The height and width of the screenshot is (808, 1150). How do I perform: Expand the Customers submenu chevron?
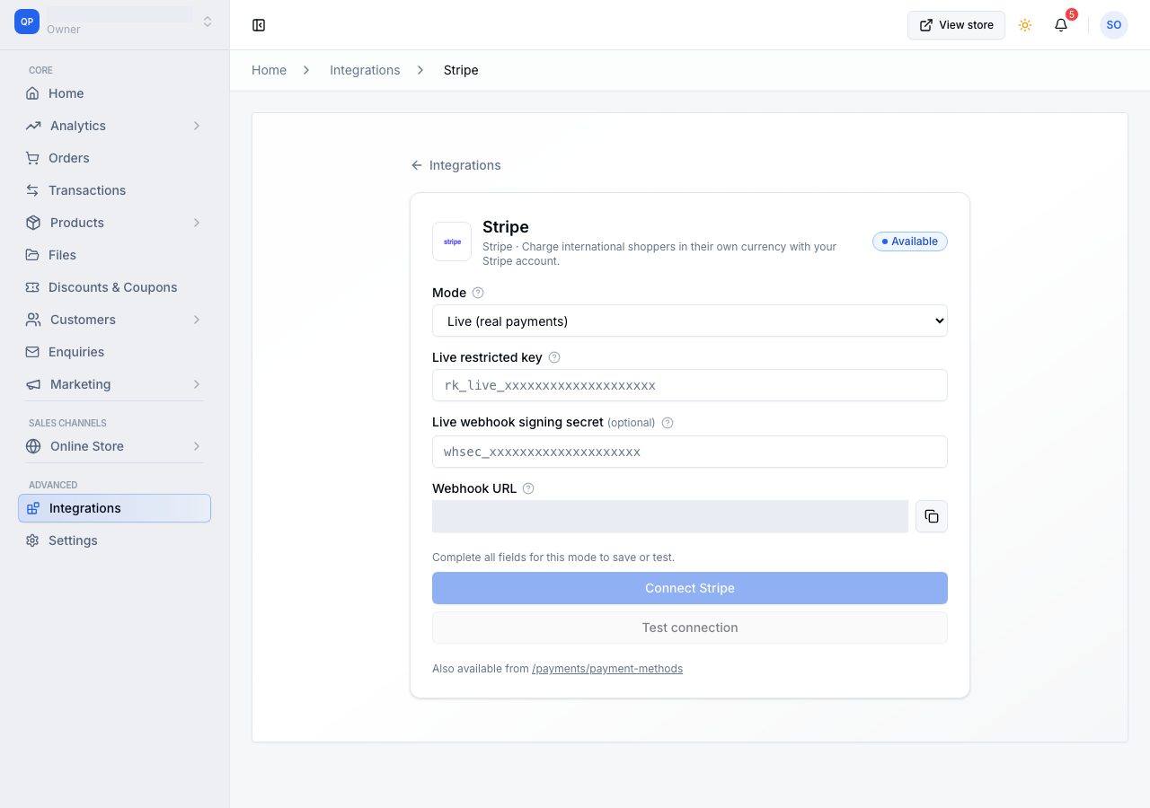(197, 320)
